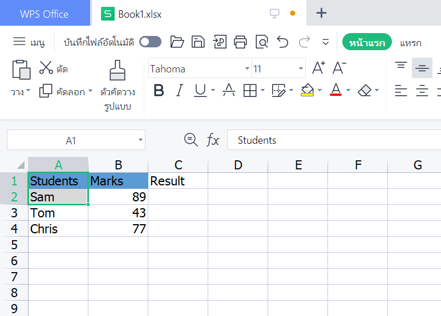Image resolution: width=441 pixels, height=316 pixels.
Task: Click the Undo arrow icon
Action: 282,42
